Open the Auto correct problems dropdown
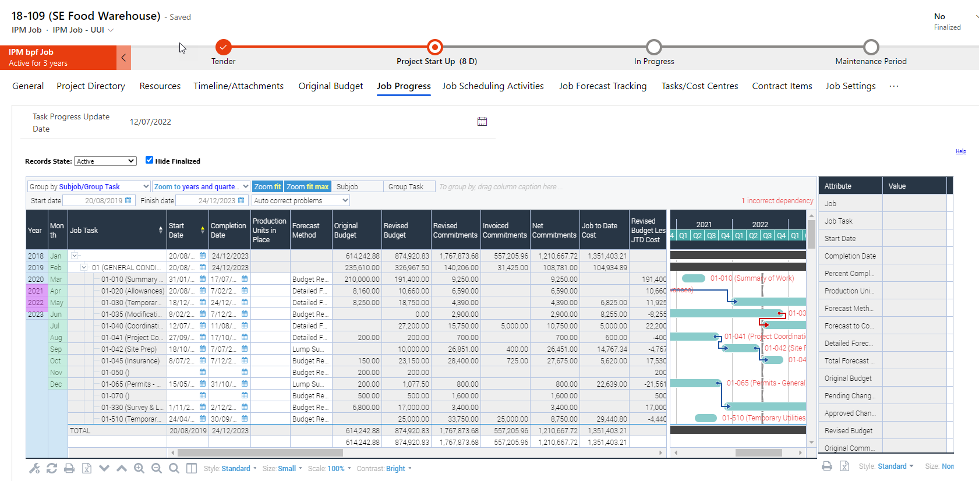The width and height of the screenshot is (979, 481). [301, 200]
